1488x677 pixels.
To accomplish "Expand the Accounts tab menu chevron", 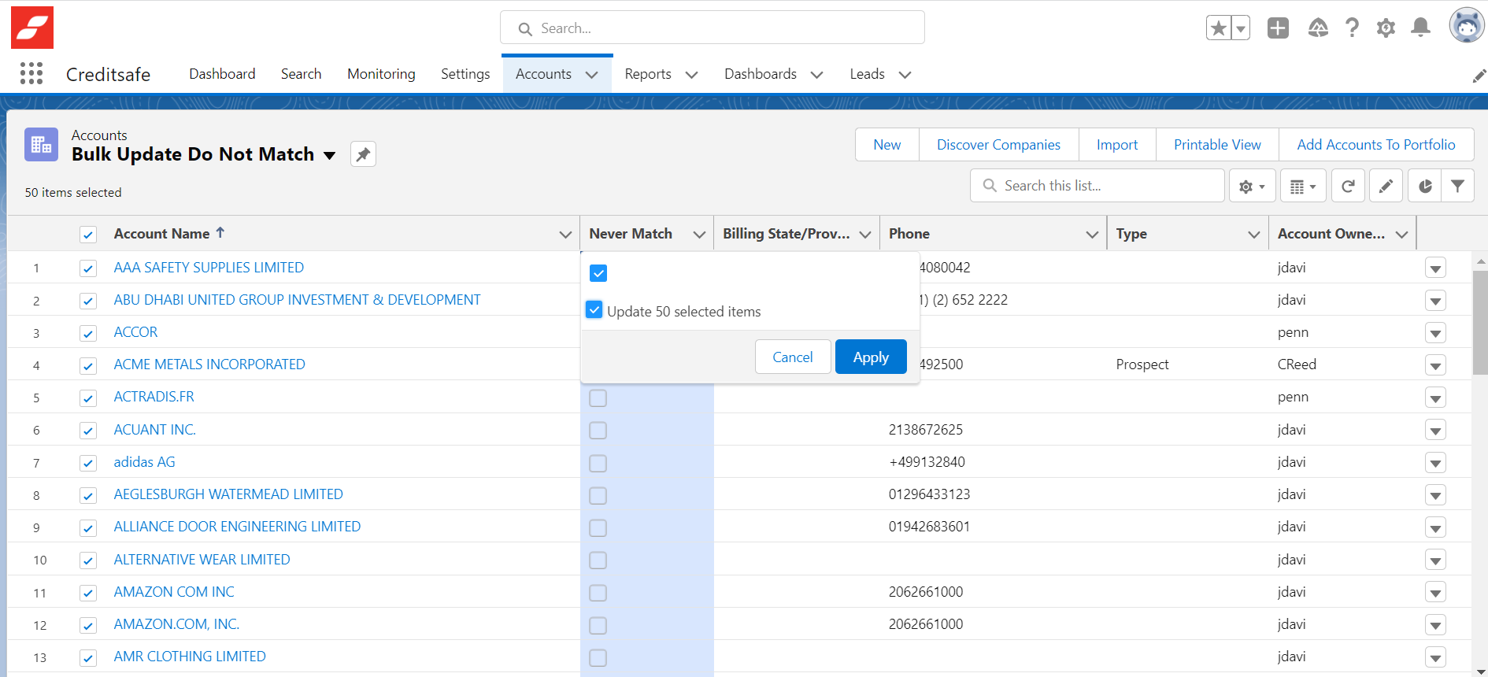I will click(x=592, y=75).
